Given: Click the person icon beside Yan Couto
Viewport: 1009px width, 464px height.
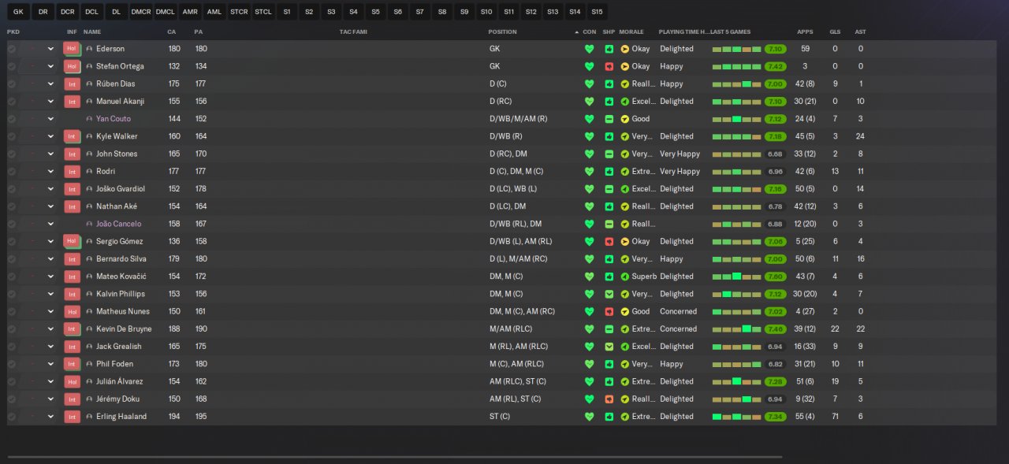Looking at the screenshot, I should click(x=89, y=119).
